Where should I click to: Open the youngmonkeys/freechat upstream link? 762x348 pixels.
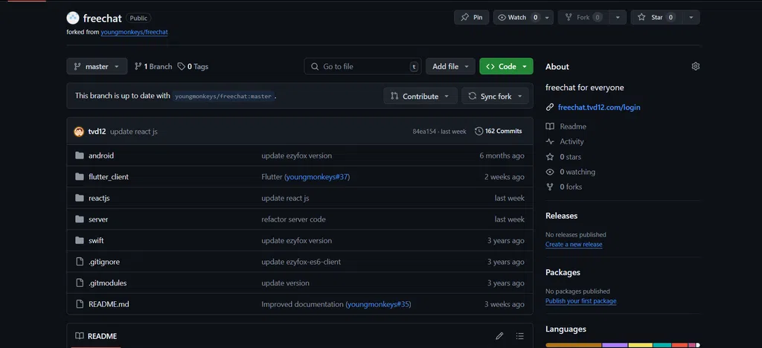pos(134,32)
